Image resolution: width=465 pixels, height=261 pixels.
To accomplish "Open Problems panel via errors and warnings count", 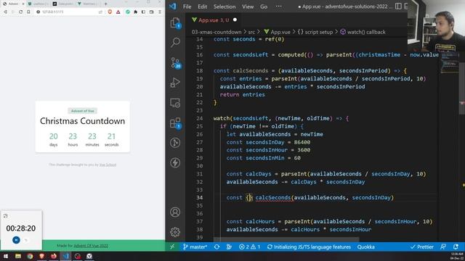I will click(250, 246).
